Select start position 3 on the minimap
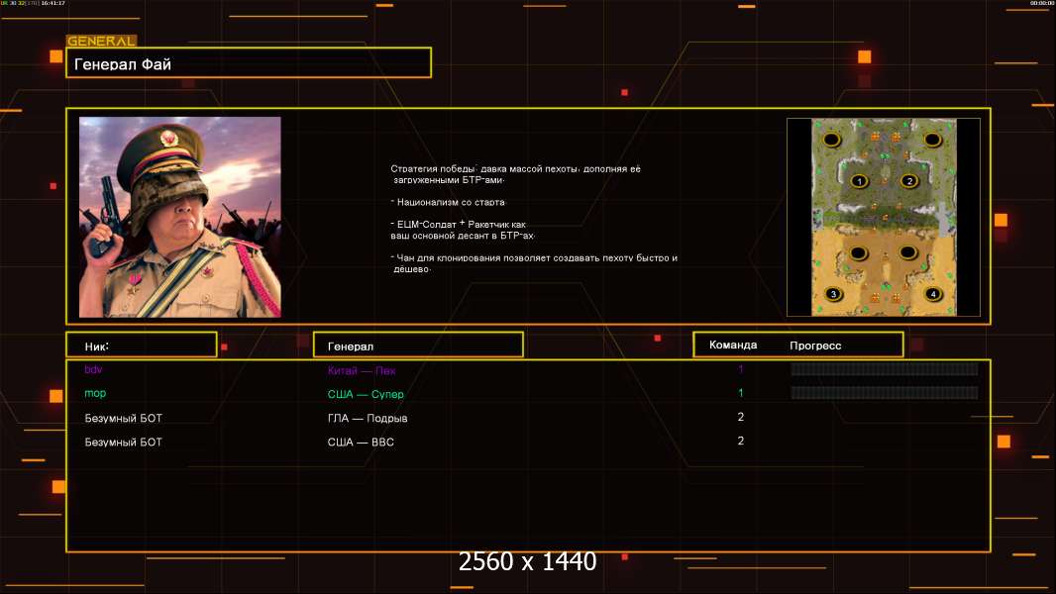The width and height of the screenshot is (1056, 594). (x=834, y=294)
